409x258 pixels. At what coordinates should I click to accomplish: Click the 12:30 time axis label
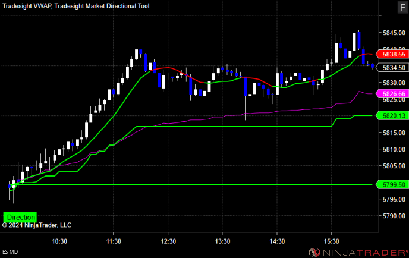coord(168,241)
